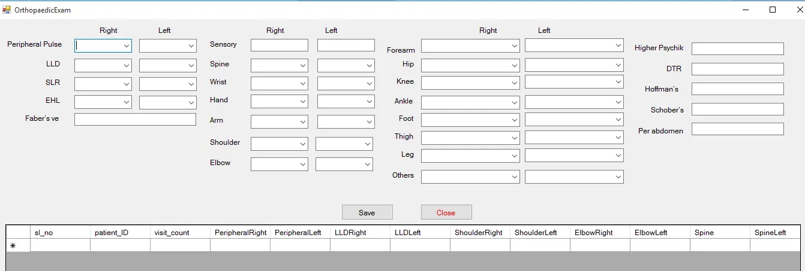Click the sl_no column header
Screen dimensions: 805x271
[x=60, y=232]
